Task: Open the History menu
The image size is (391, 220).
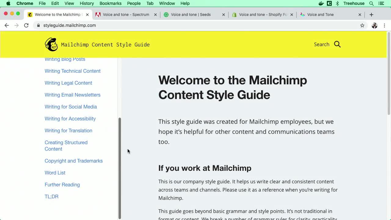Action: (x=86, y=3)
